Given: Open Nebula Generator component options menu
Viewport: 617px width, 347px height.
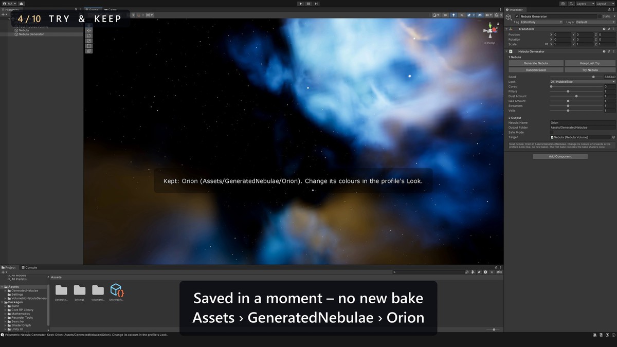Looking at the screenshot, I should coord(613,51).
